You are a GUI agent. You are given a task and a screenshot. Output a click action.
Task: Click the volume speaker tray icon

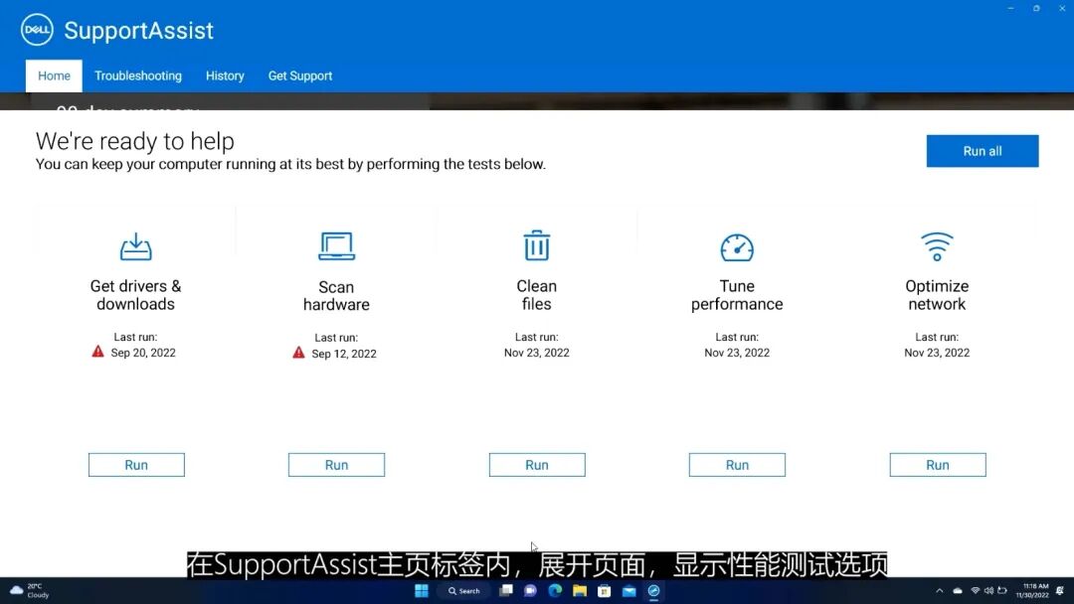(989, 590)
